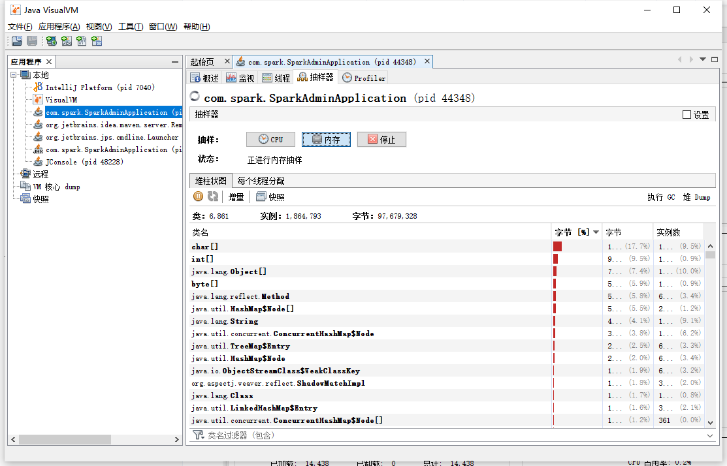Switch to the 起始页 tab
Viewport: 727px width, 466px height.
202,61
